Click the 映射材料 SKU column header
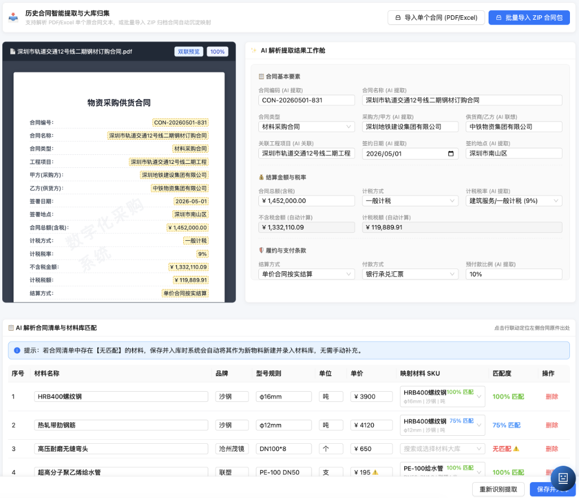Viewport: 579px width, 498px height. pos(420,374)
